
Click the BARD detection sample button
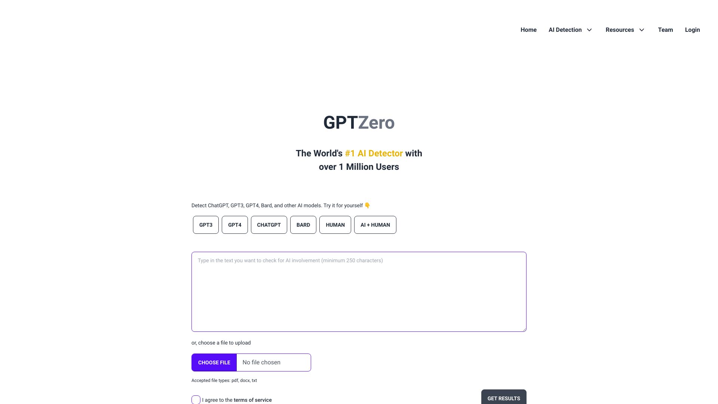(303, 224)
